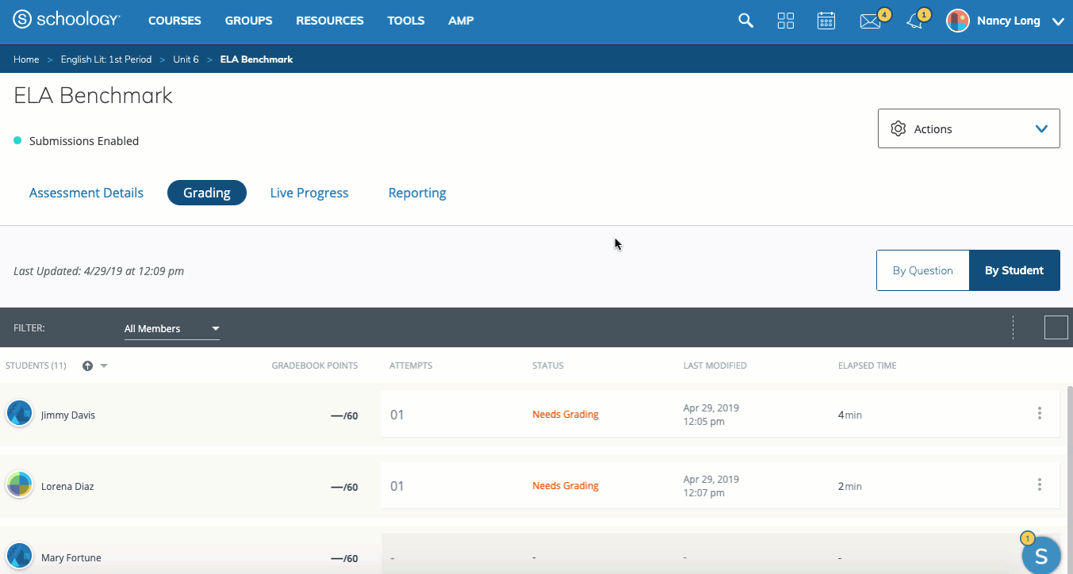Open the Live Progress tab

click(x=308, y=193)
